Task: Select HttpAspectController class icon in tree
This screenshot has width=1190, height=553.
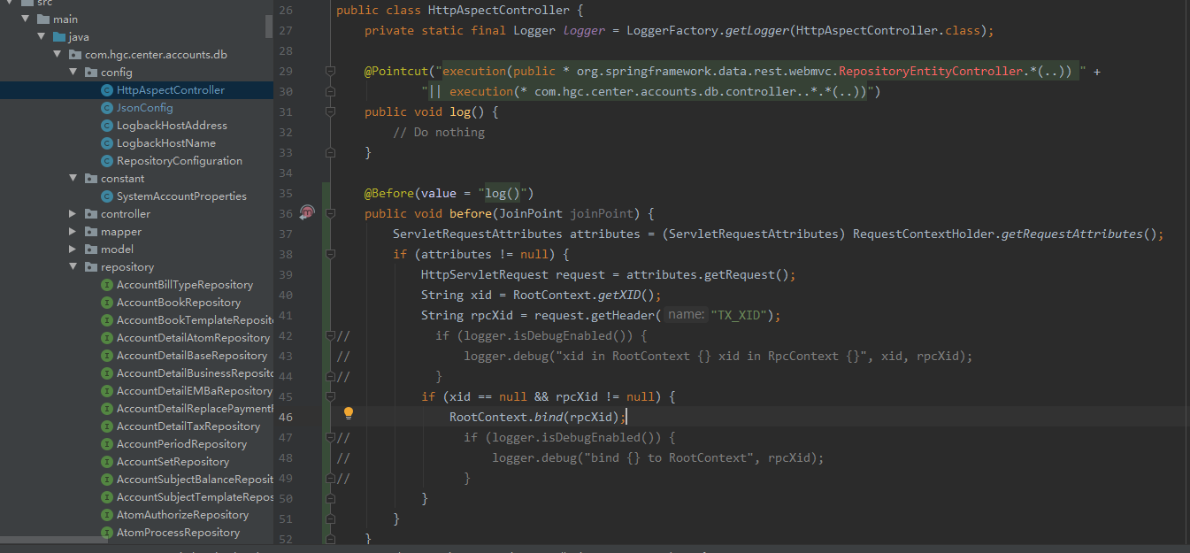Action: (x=107, y=90)
